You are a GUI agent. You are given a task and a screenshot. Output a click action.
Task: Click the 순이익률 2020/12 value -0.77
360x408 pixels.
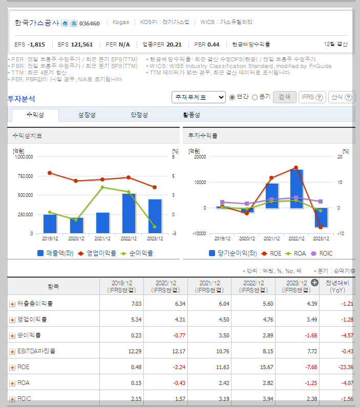pos(179,335)
